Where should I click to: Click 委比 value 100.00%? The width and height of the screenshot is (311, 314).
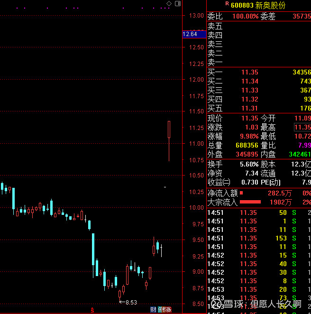(246, 16)
